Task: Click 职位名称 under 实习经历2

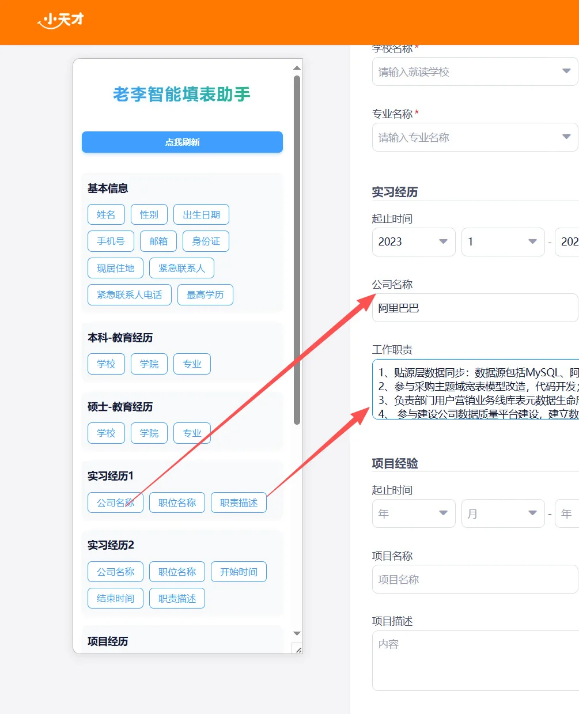Action: pyautogui.click(x=177, y=572)
